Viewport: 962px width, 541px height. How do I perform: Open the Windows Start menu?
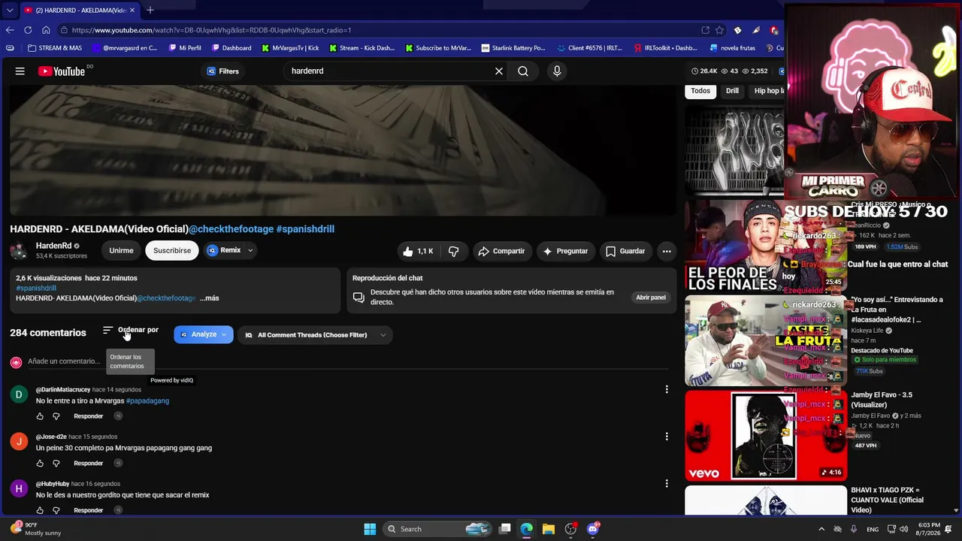tap(370, 529)
